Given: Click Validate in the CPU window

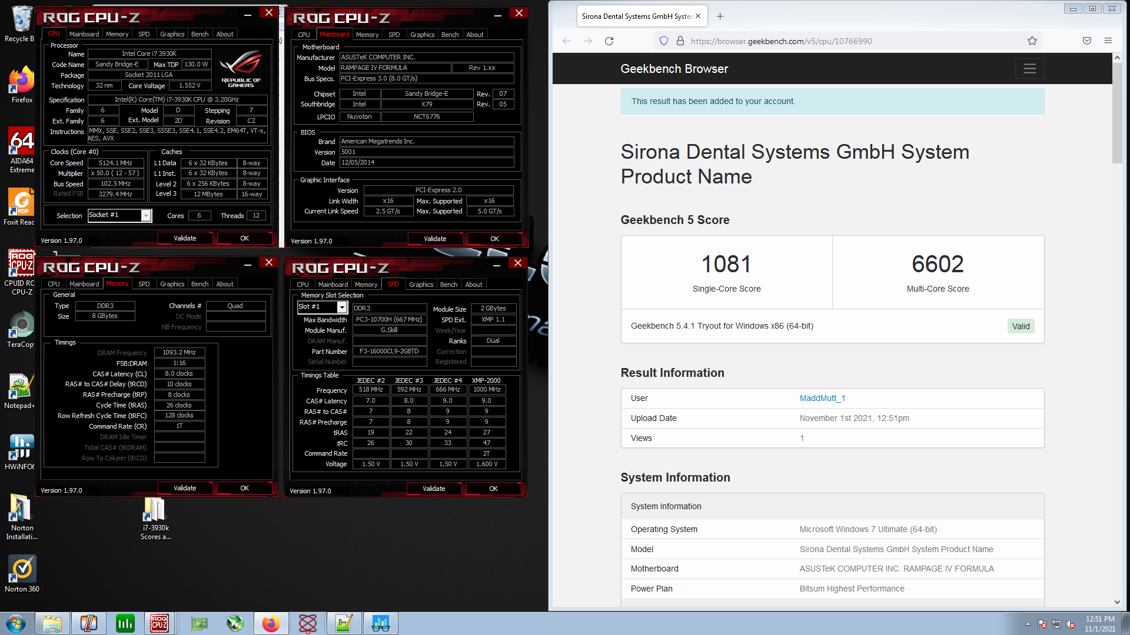Looking at the screenshot, I should coord(185,238).
